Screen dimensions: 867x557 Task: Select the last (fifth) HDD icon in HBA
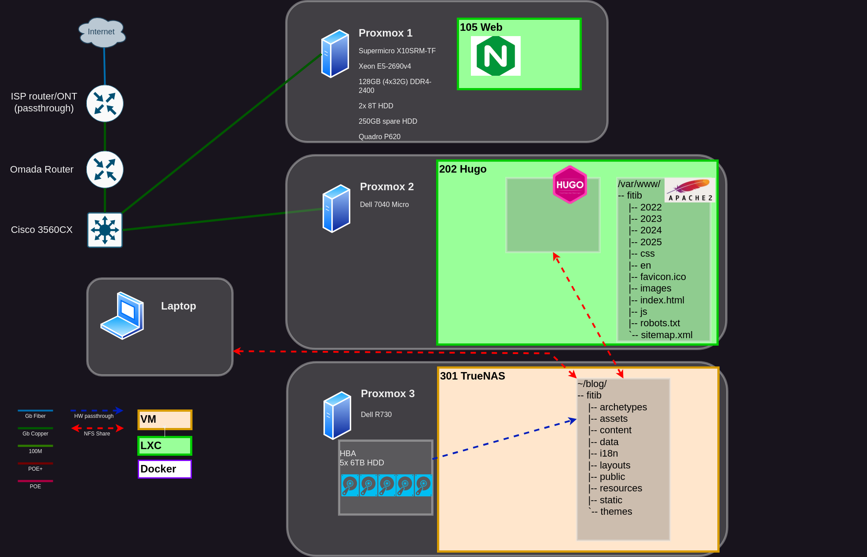[423, 485]
